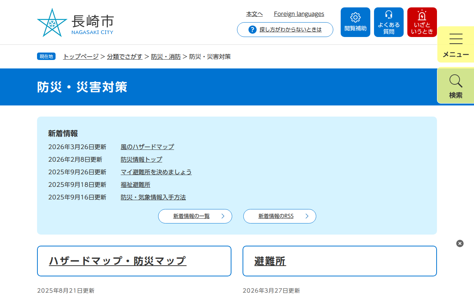The height and width of the screenshot is (296, 474).
Task: Go to 分類でさがす in the breadcrumb
Action: pyautogui.click(x=125, y=57)
